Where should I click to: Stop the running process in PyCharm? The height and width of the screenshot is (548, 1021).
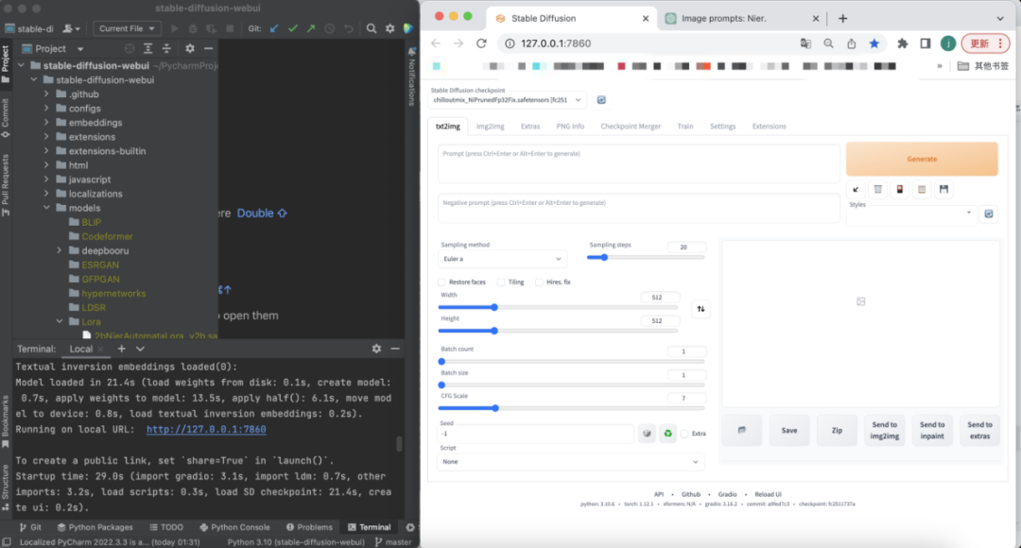230,28
